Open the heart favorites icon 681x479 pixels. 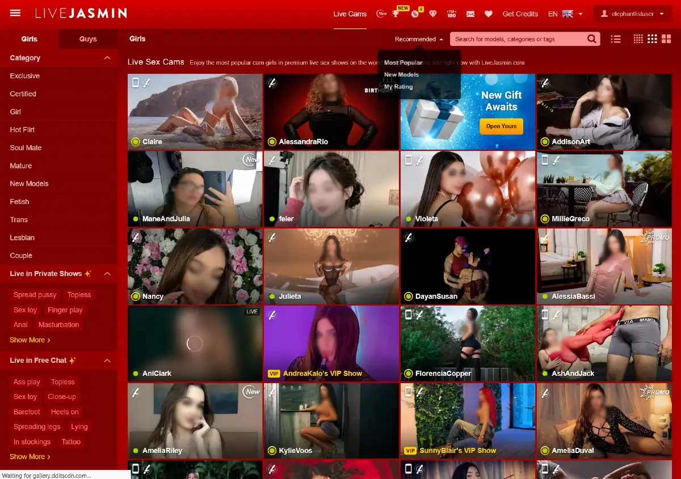(x=489, y=14)
